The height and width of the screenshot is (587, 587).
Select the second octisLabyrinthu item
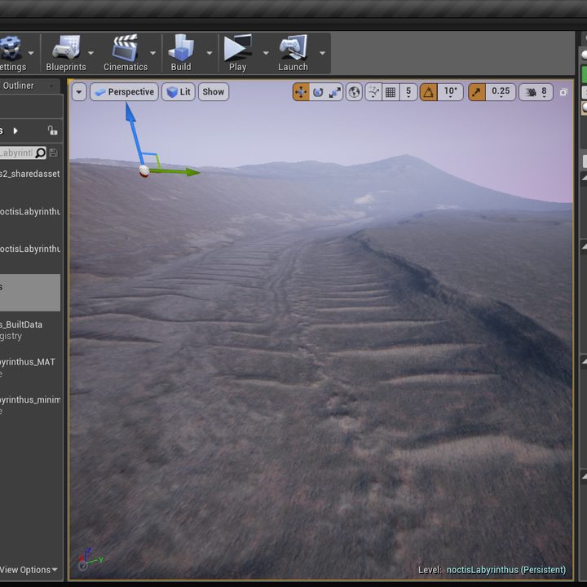pyautogui.click(x=30, y=249)
